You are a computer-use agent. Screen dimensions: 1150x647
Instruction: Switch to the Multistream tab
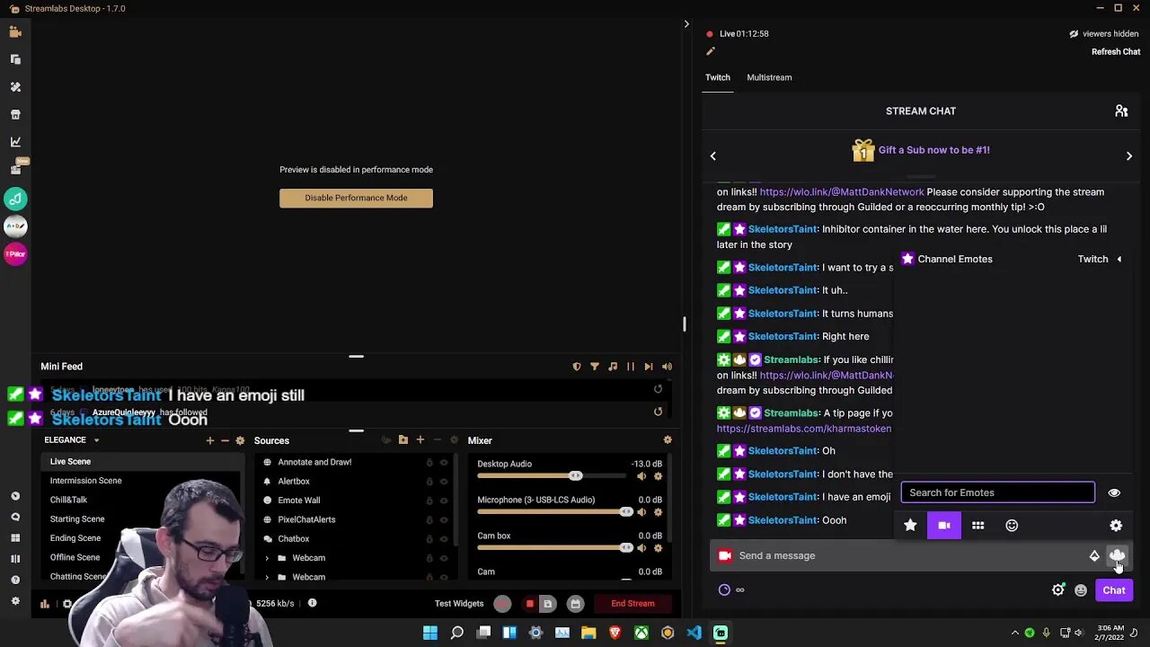click(769, 77)
